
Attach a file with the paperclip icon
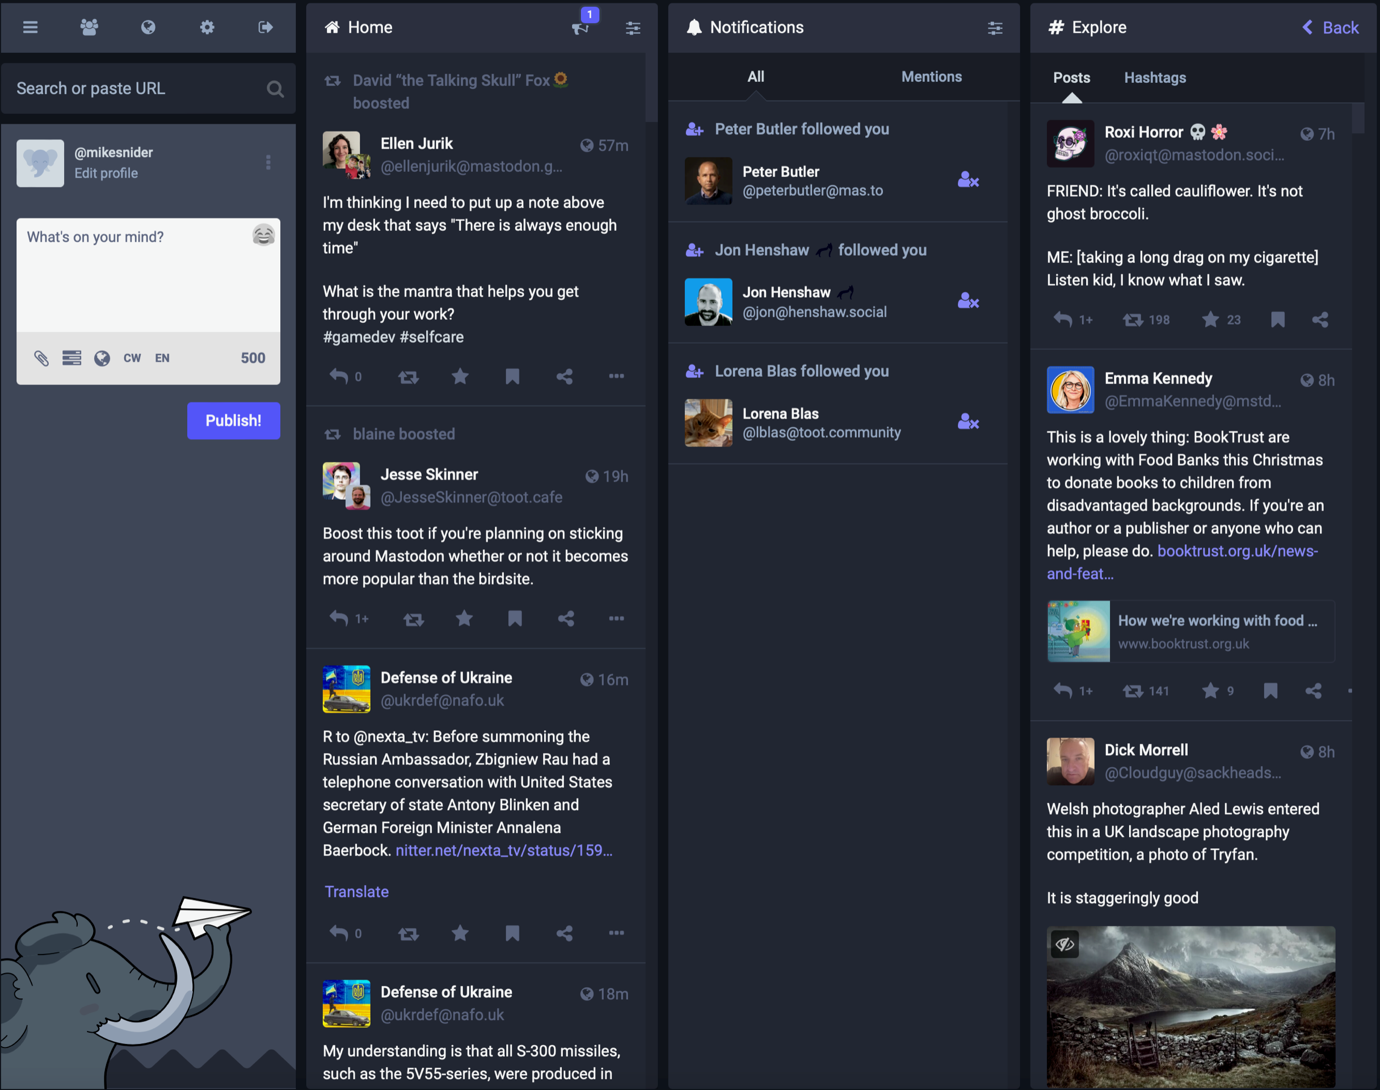point(42,358)
